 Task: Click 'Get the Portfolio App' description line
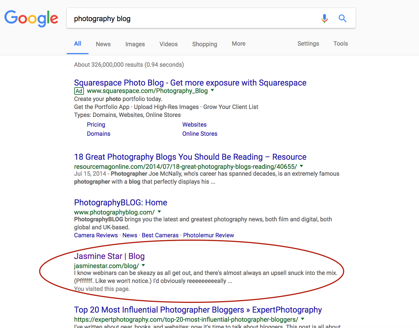tap(166, 107)
